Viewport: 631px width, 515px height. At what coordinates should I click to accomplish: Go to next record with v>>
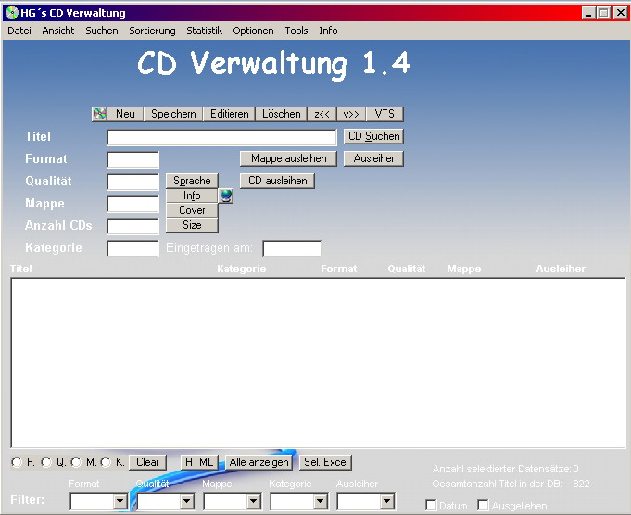pyautogui.click(x=351, y=114)
